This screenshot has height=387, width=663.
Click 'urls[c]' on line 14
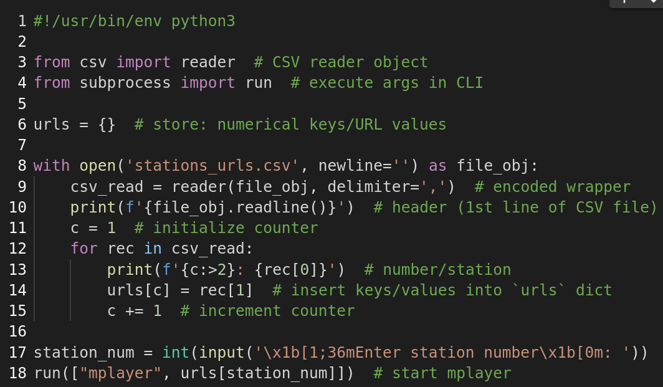[139, 290]
